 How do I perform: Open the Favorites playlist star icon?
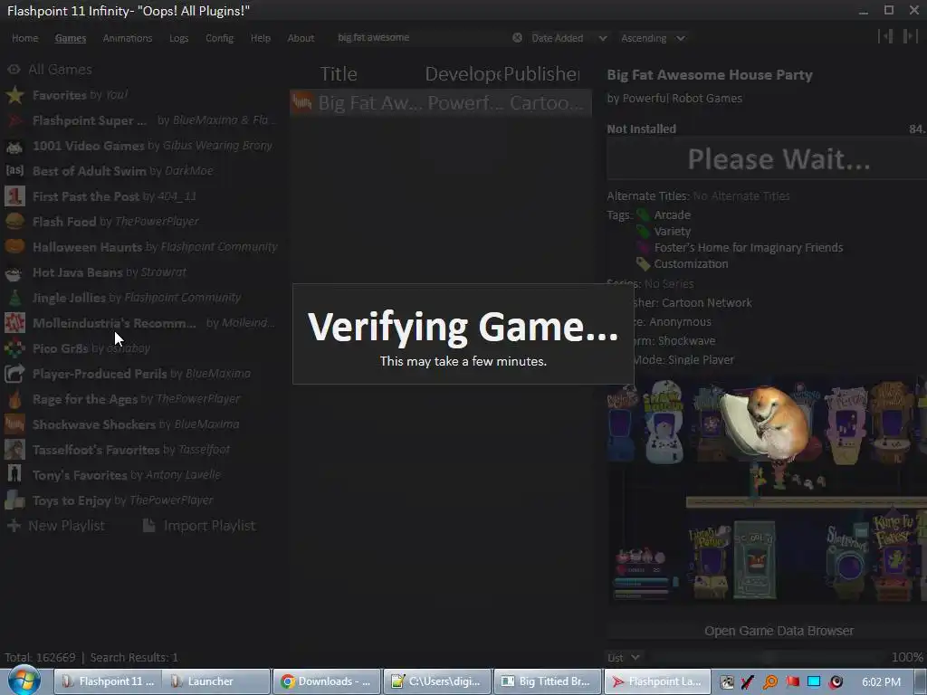(14, 95)
